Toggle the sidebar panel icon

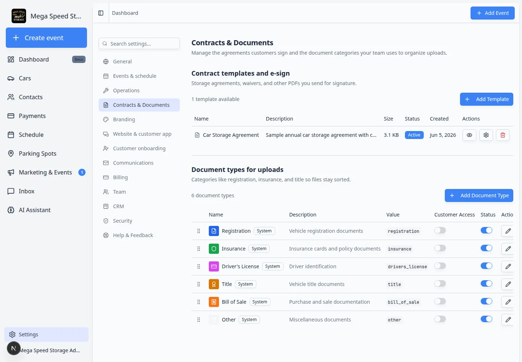pyautogui.click(x=101, y=13)
